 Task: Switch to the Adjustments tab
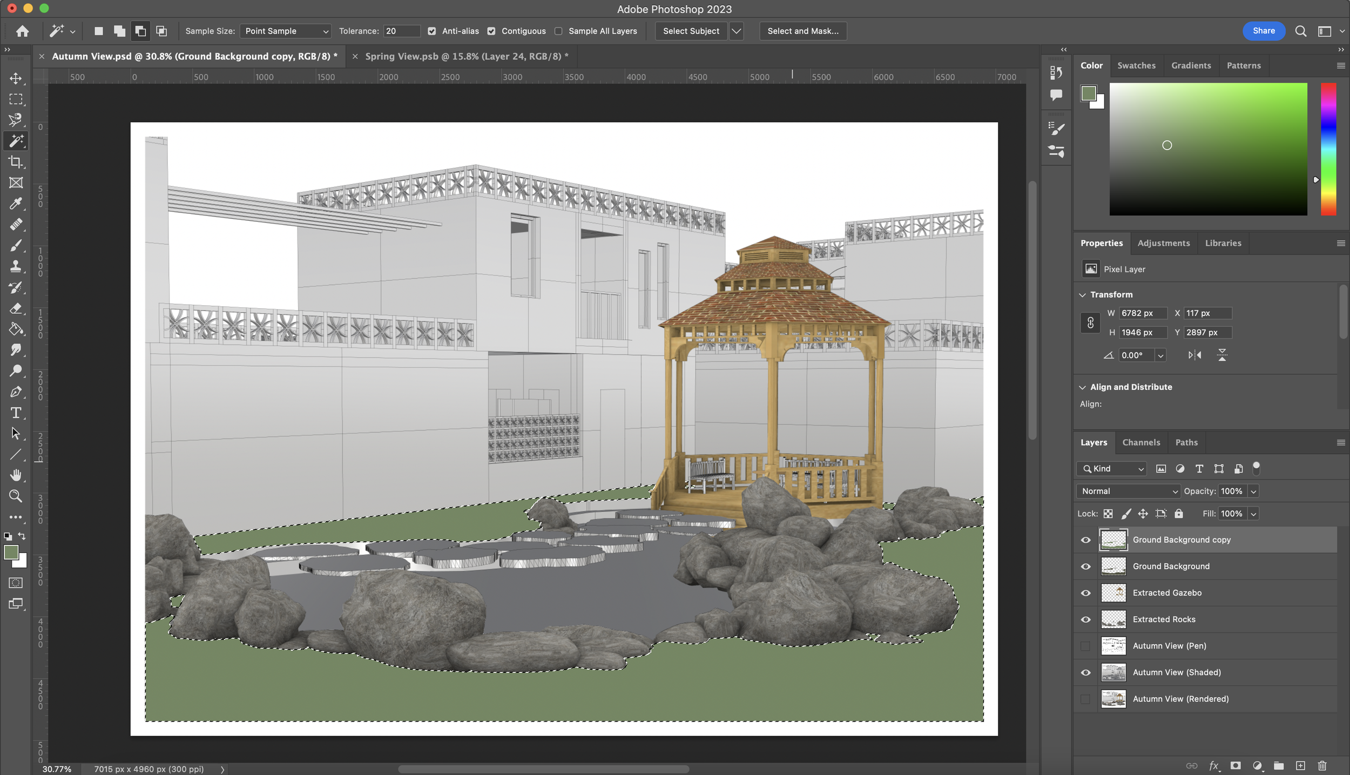(1163, 243)
